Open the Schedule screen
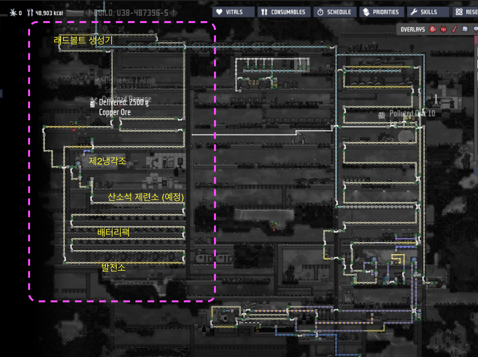The image size is (478, 357). coord(335,12)
